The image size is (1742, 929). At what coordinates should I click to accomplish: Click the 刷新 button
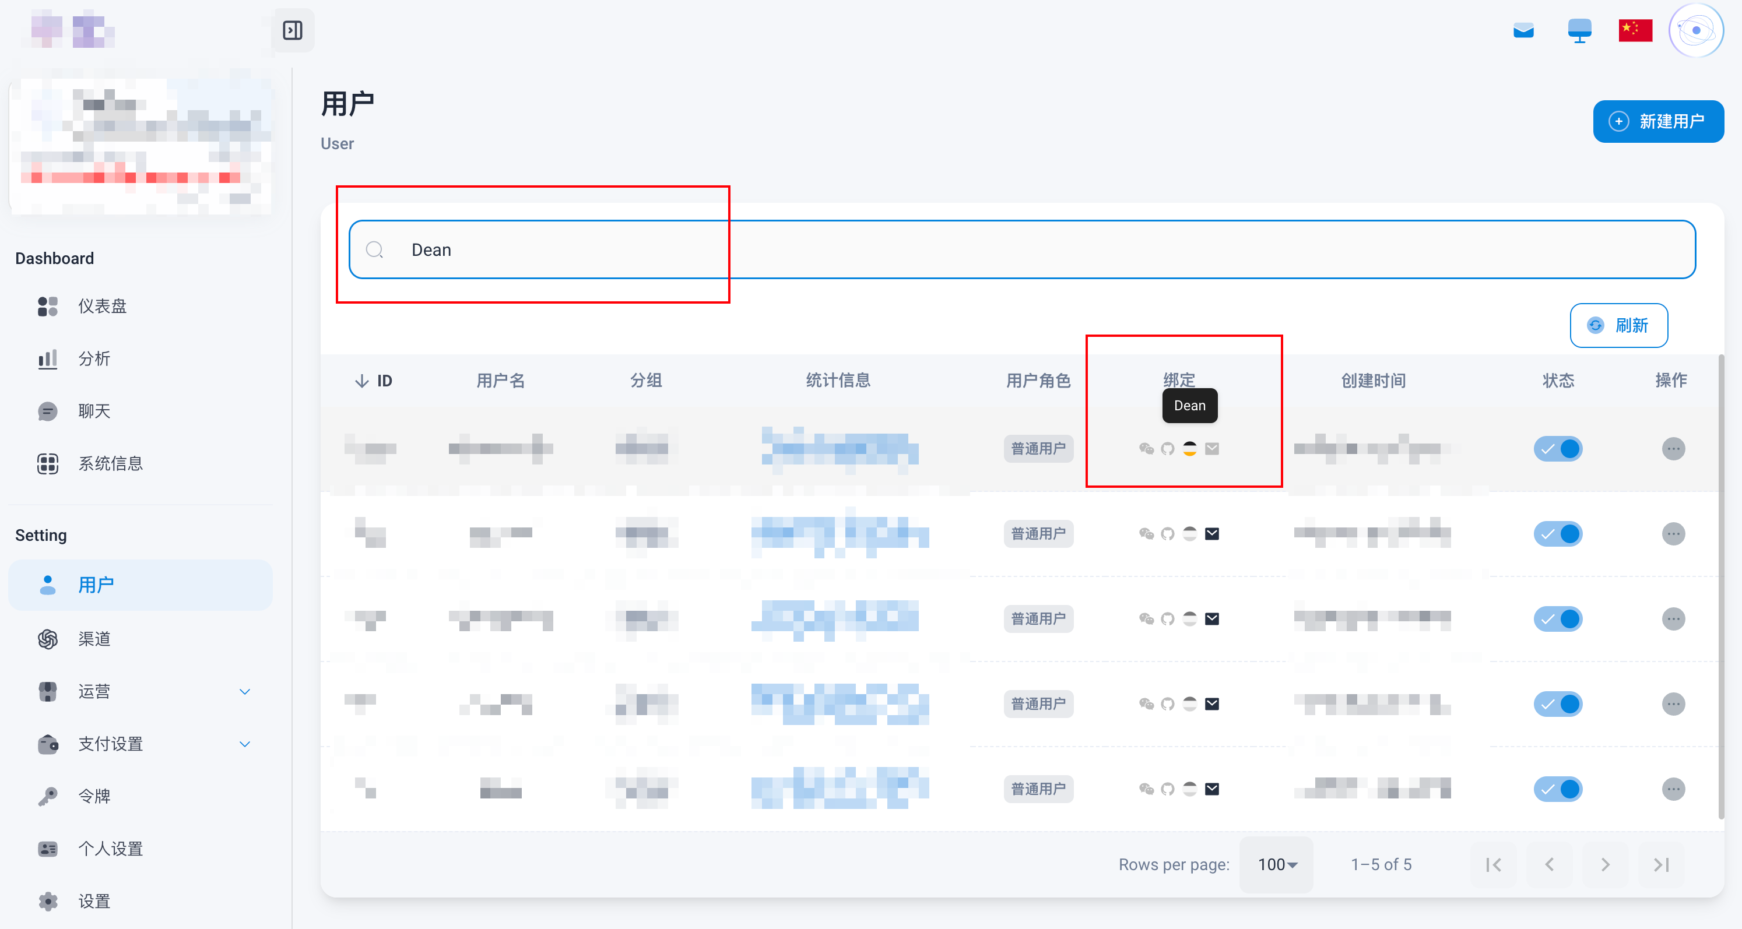click(x=1618, y=325)
